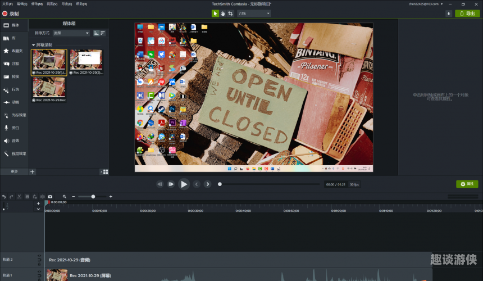Toggle visibility eye of 轨道 2

39,256
